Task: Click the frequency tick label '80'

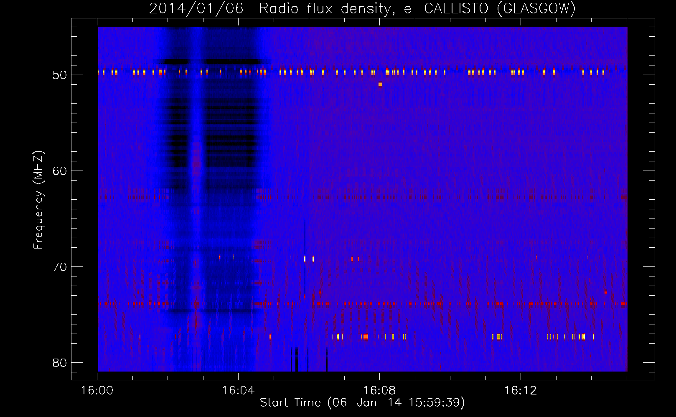Action: pos(60,363)
